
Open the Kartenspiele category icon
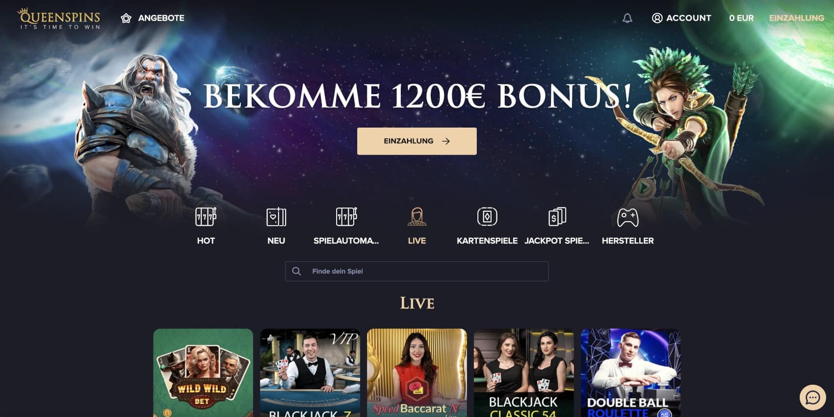pos(487,216)
